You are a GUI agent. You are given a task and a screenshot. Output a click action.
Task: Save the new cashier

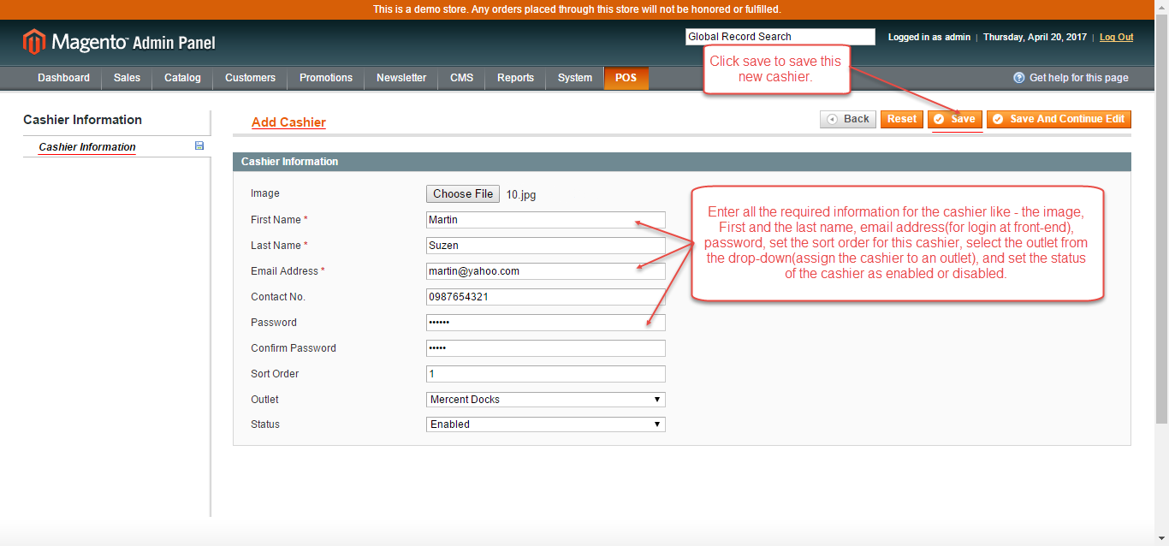point(954,119)
